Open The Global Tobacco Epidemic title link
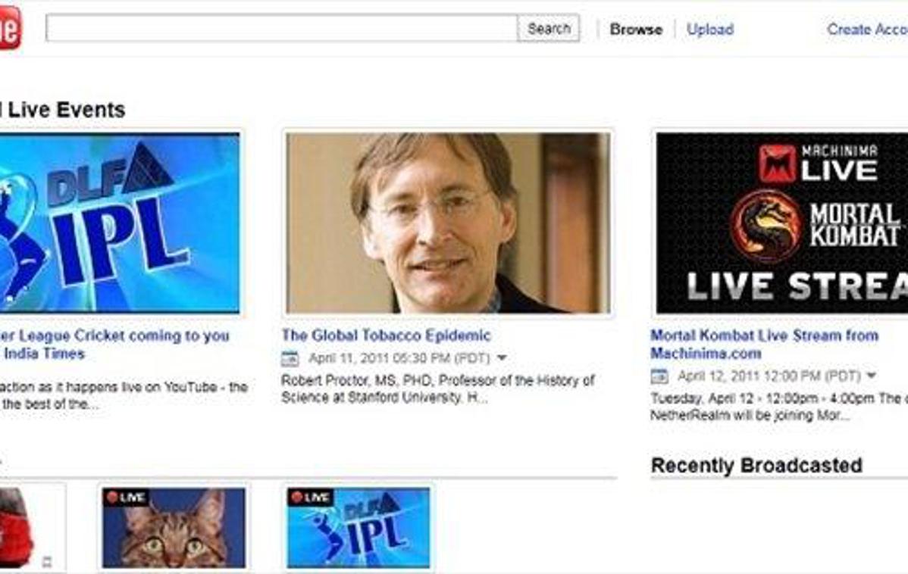Screen dimensions: 908x574 [x=387, y=335]
